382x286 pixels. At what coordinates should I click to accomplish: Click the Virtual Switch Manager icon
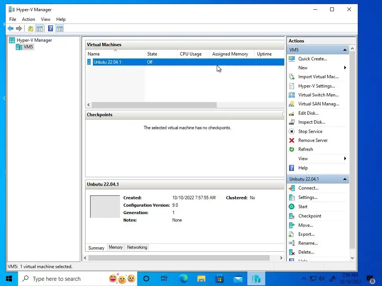292,95
